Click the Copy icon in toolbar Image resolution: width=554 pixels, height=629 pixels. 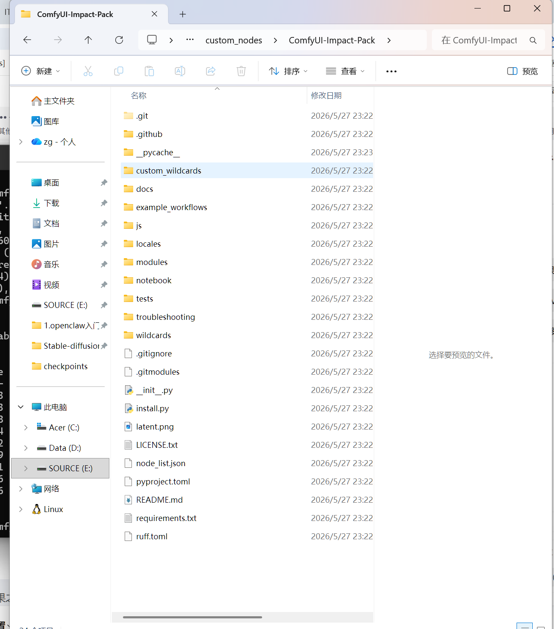point(119,71)
